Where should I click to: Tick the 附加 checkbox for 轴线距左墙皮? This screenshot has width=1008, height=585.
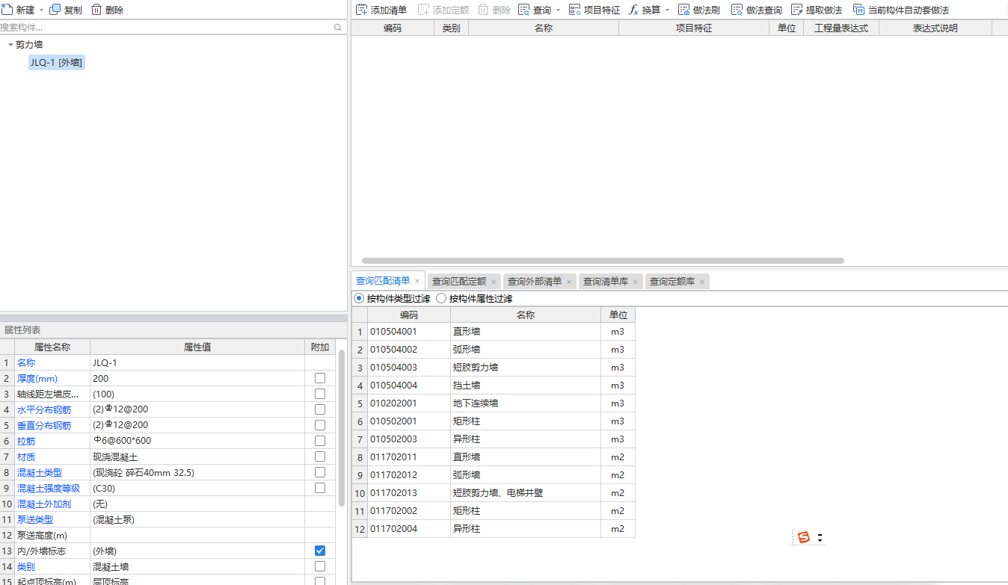click(320, 394)
